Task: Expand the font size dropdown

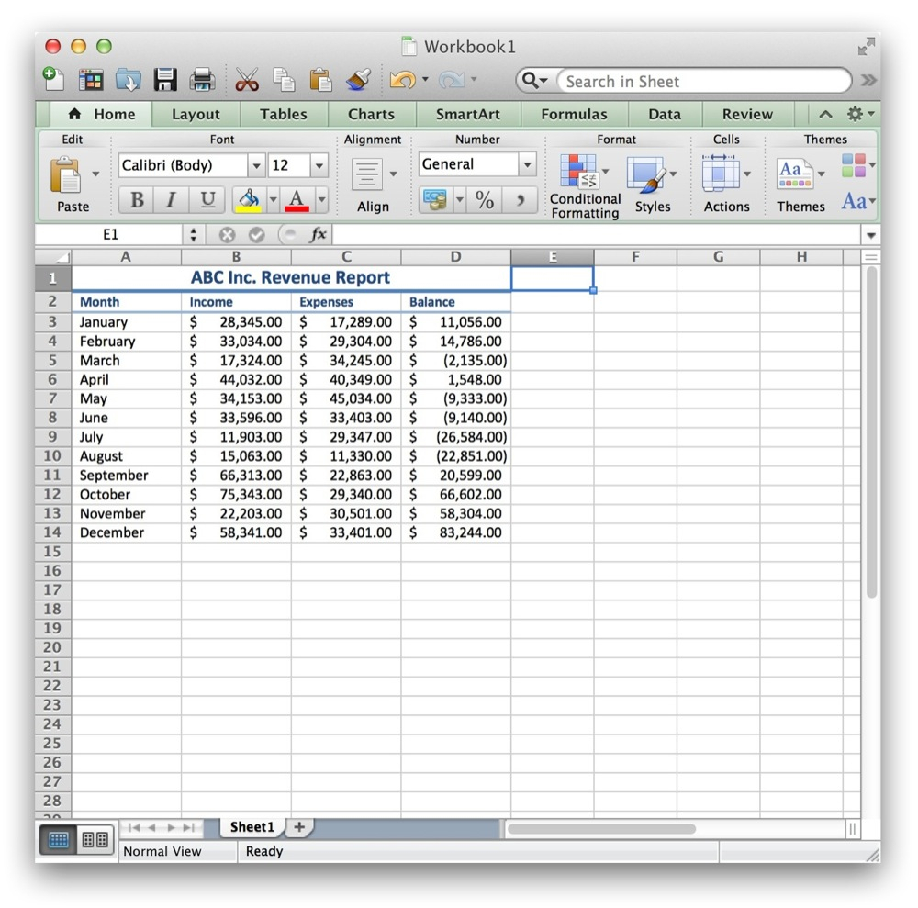Action: [318, 165]
